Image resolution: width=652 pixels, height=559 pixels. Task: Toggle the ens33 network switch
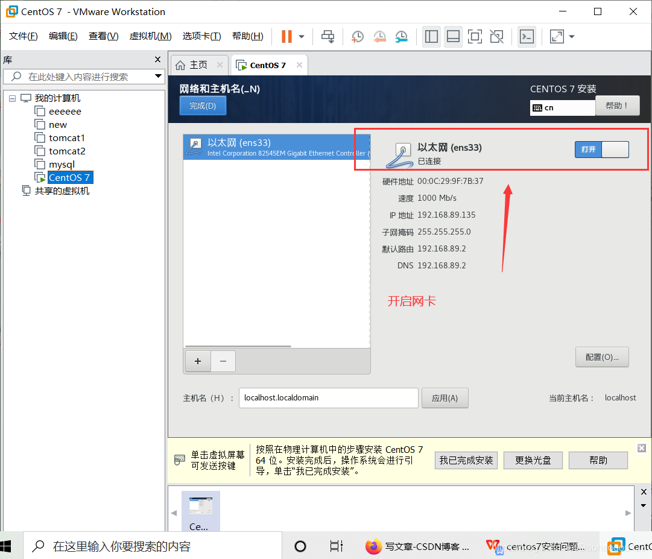tap(602, 149)
